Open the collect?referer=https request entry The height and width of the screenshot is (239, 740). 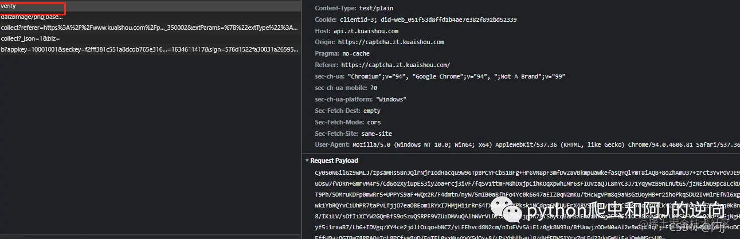[x=150, y=28]
